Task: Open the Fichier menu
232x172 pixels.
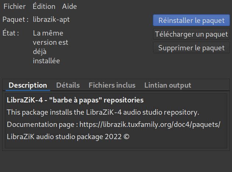Action: [x=14, y=7]
